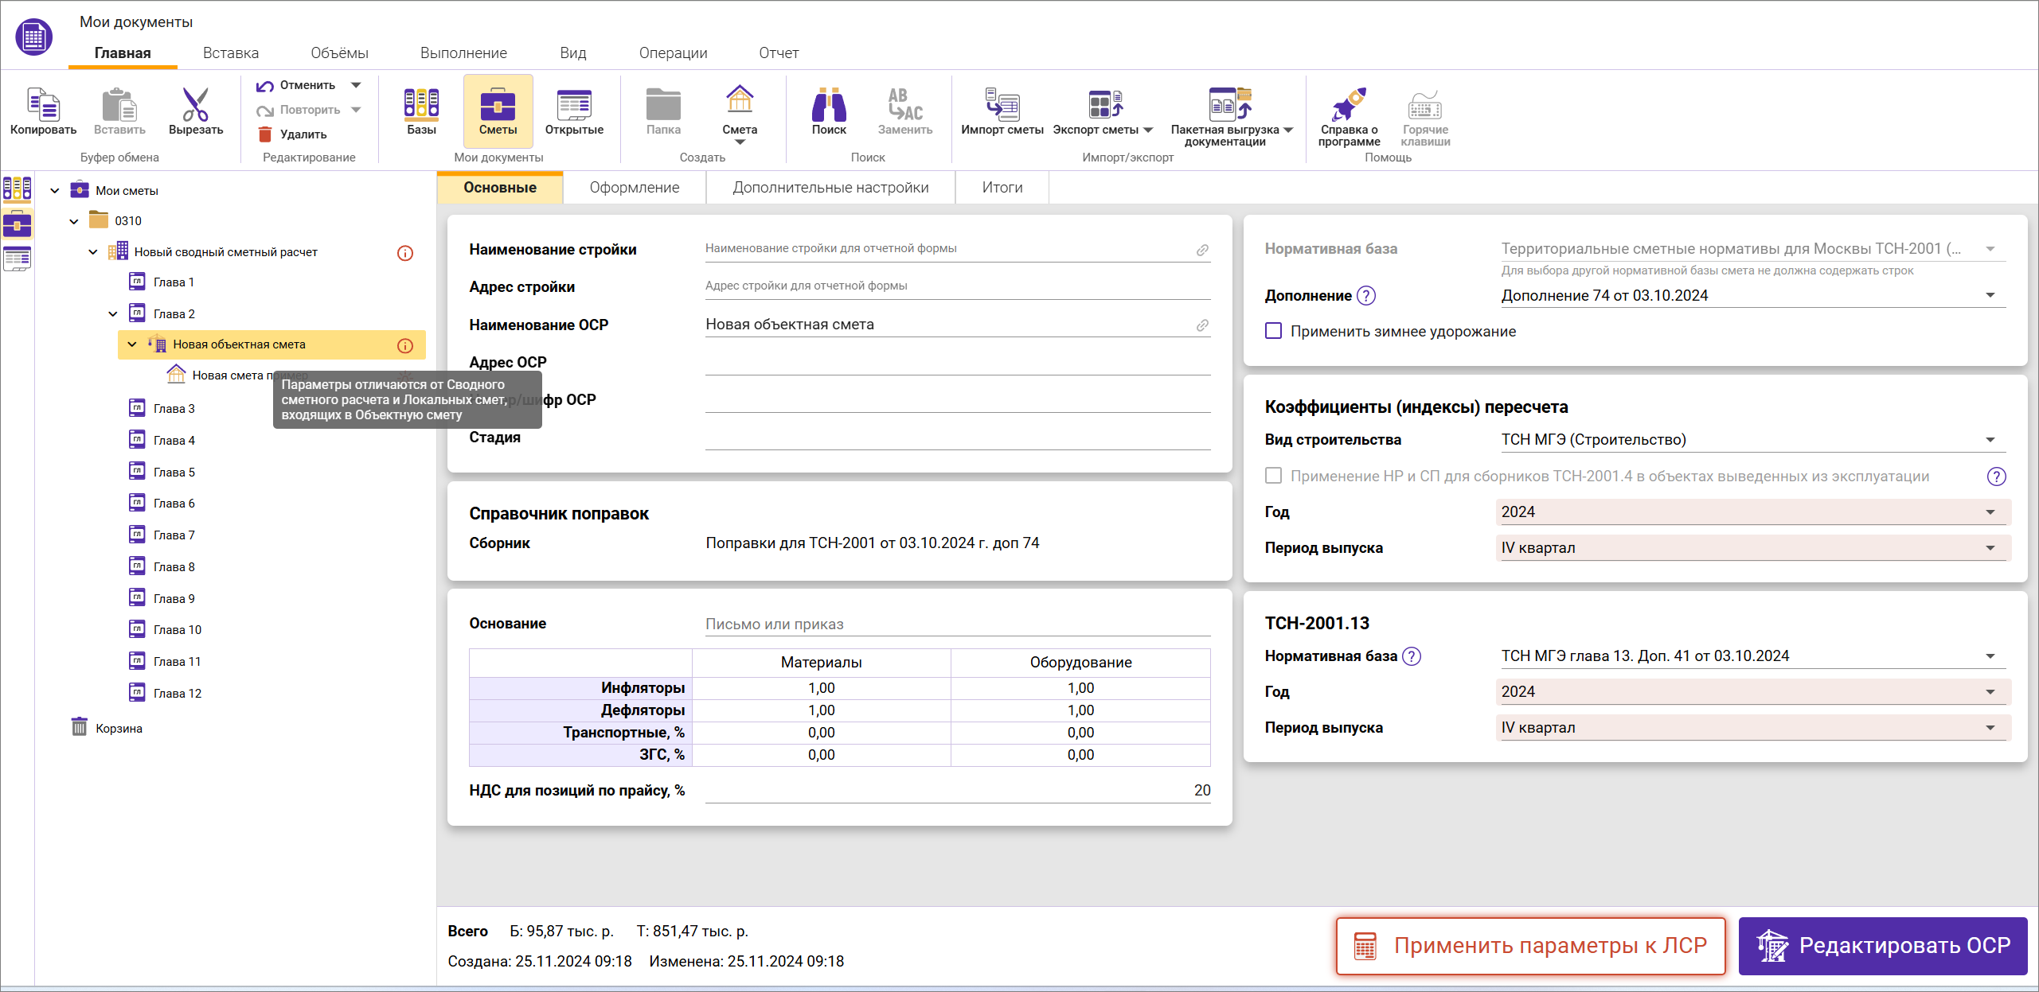The height and width of the screenshot is (992, 2039).
Task: Click help icon next to Дополнение
Action: click(x=1366, y=296)
